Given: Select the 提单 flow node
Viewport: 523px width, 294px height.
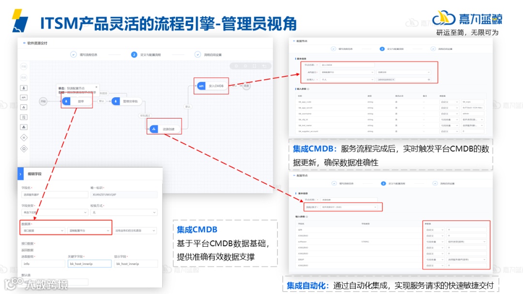Looking at the screenshot, I should [77, 101].
